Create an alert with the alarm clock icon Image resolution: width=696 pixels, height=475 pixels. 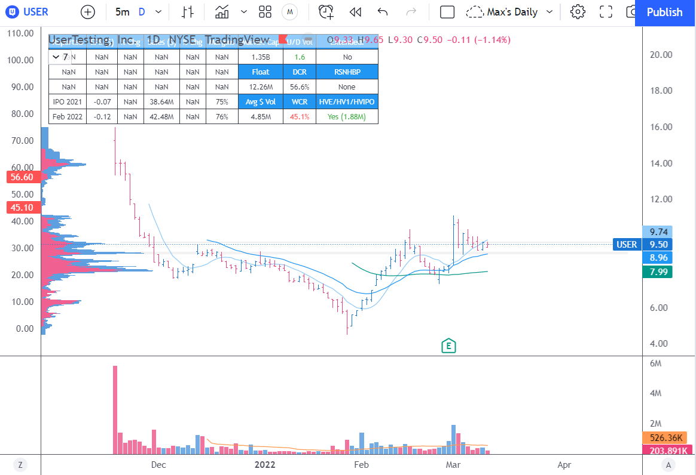coord(326,12)
